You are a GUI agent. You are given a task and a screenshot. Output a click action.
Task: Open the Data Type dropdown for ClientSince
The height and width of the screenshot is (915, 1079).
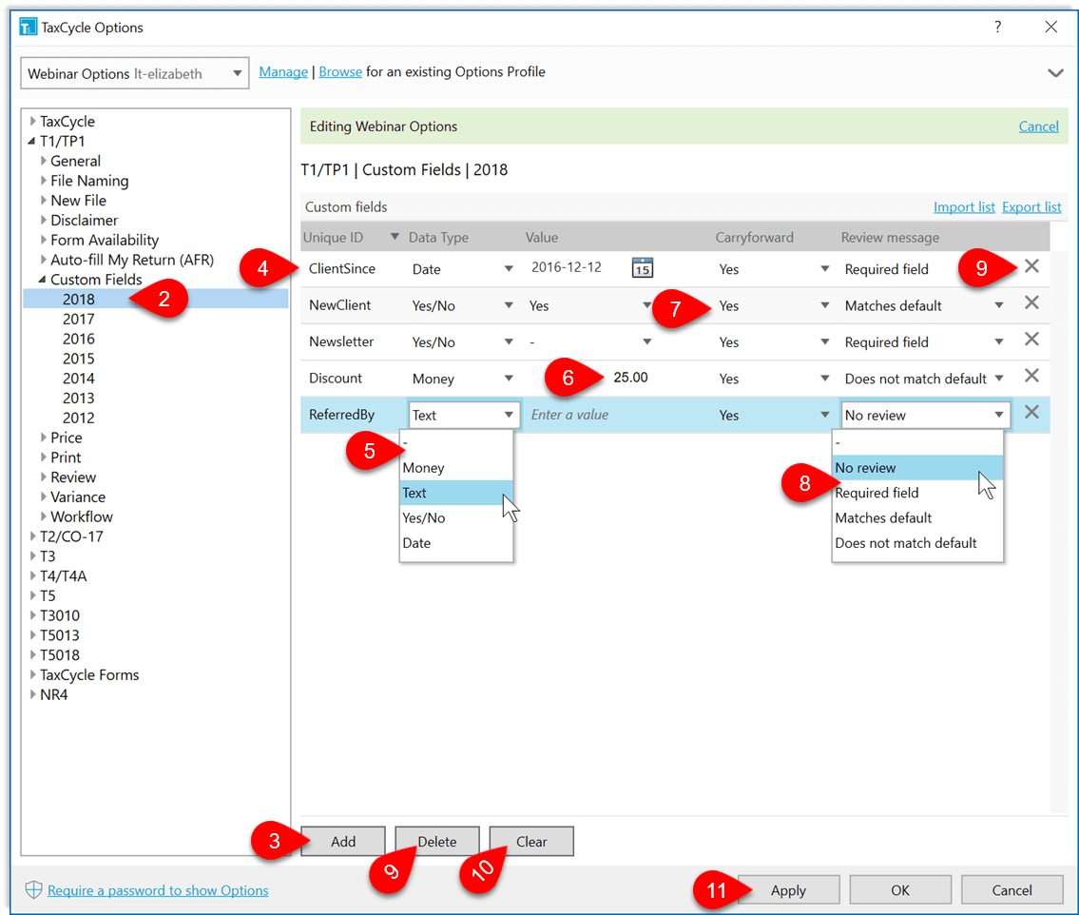509,269
